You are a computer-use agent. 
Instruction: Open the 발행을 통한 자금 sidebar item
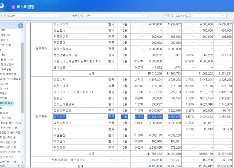[11, 123]
